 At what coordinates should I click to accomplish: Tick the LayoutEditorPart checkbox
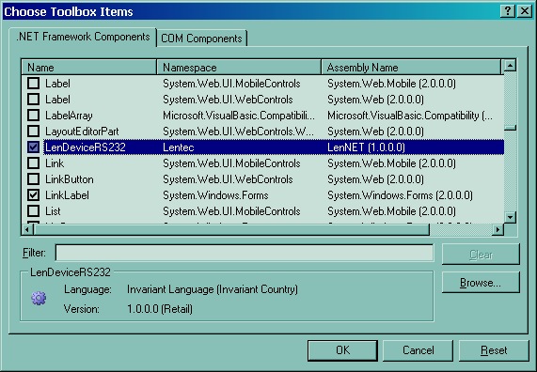(x=33, y=132)
